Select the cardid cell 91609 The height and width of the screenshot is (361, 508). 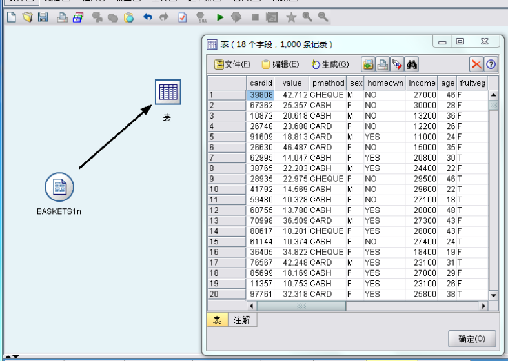(261, 137)
